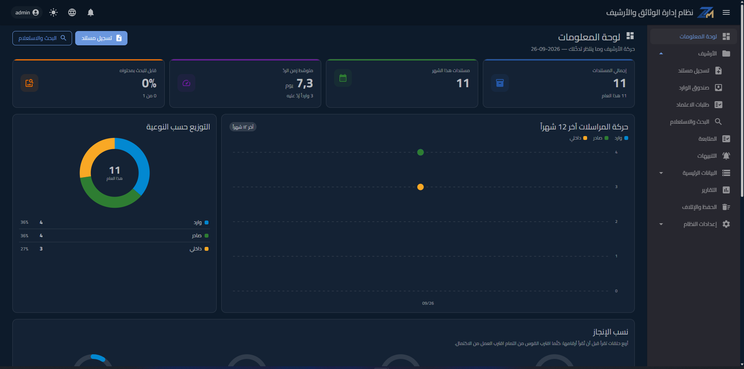Click the البحث والاستعلام outlined button
The image size is (744, 369).
coord(42,38)
